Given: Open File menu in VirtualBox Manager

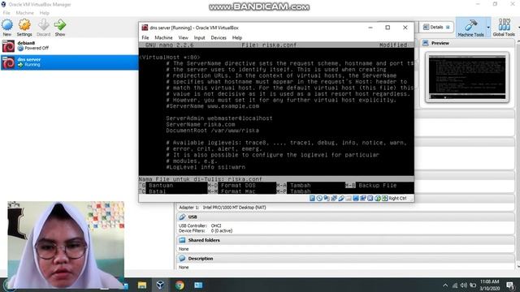Looking at the screenshot, I should click(x=6, y=13).
